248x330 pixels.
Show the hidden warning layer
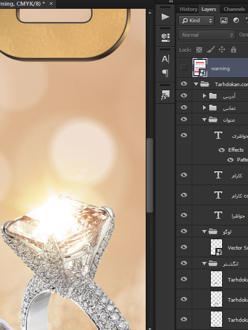184,68
